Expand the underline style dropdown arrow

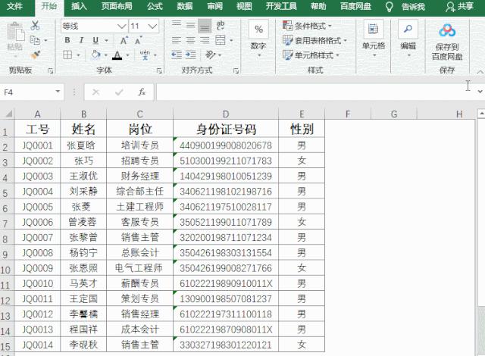pos(106,40)
